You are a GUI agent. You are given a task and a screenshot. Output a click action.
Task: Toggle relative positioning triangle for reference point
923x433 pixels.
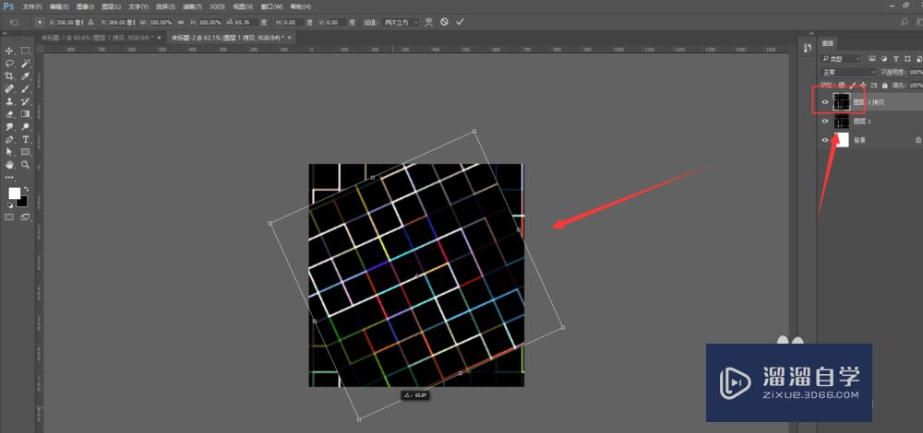(90, 22)
